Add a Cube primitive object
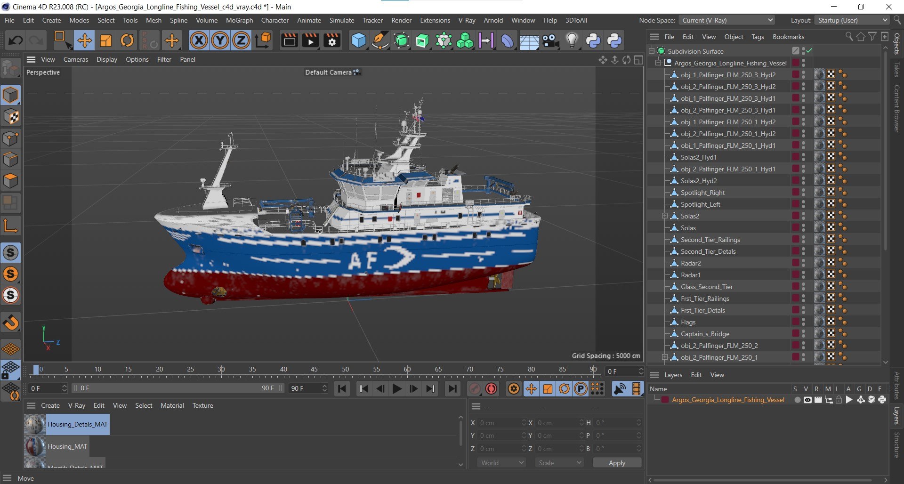Image resolution: width=904 pixels, height=484 pixels. [x=359, y=40]
